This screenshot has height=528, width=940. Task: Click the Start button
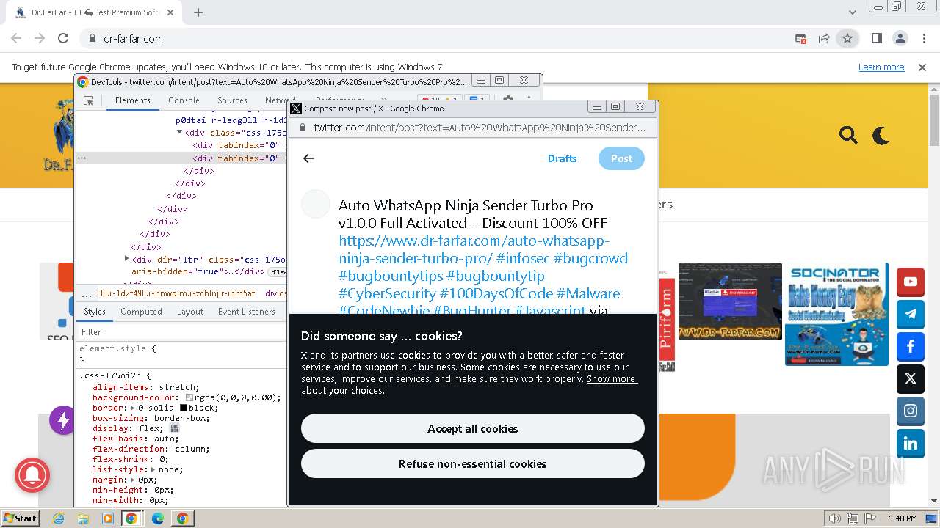20,518
